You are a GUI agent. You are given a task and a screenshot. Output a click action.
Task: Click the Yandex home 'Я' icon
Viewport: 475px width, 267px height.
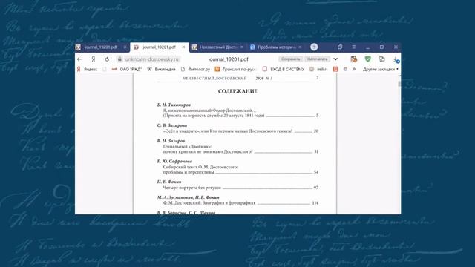point(94,59)
